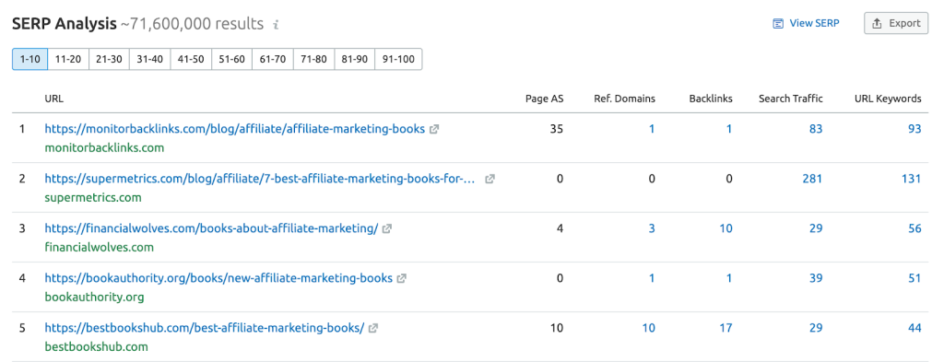Open external link icon for bestbookshub URL
This screenshot has height=362, width=944.
373,329
